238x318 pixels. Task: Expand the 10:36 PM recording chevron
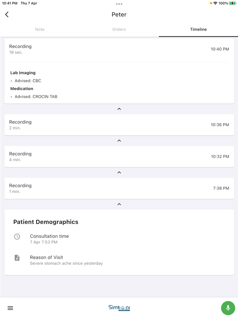coord(119,141)
